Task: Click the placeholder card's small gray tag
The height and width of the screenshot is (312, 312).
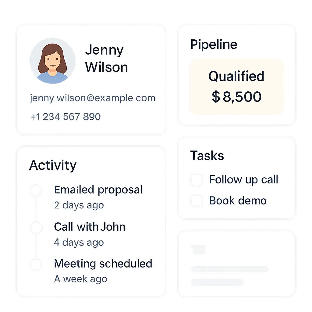Action: (198, 250)
